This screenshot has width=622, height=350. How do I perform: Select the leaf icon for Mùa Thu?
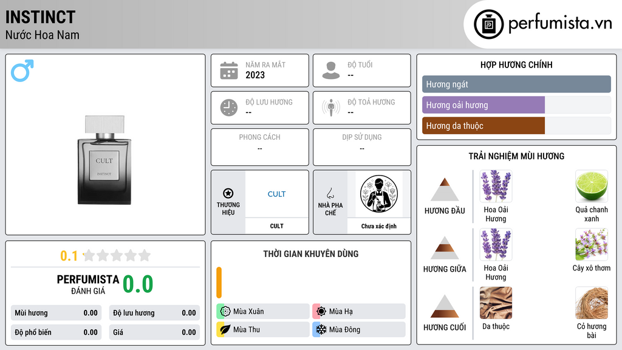pyautogui.click(x=225, y=329)
